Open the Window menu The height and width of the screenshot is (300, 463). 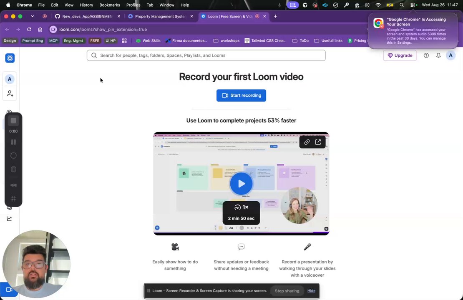coord(167,5)
